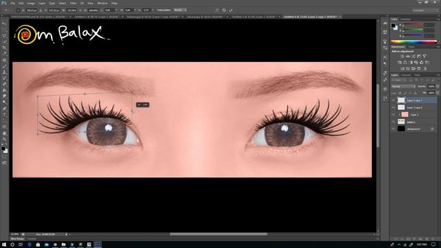Add an Invert adjustment

[x=402, y=69]
